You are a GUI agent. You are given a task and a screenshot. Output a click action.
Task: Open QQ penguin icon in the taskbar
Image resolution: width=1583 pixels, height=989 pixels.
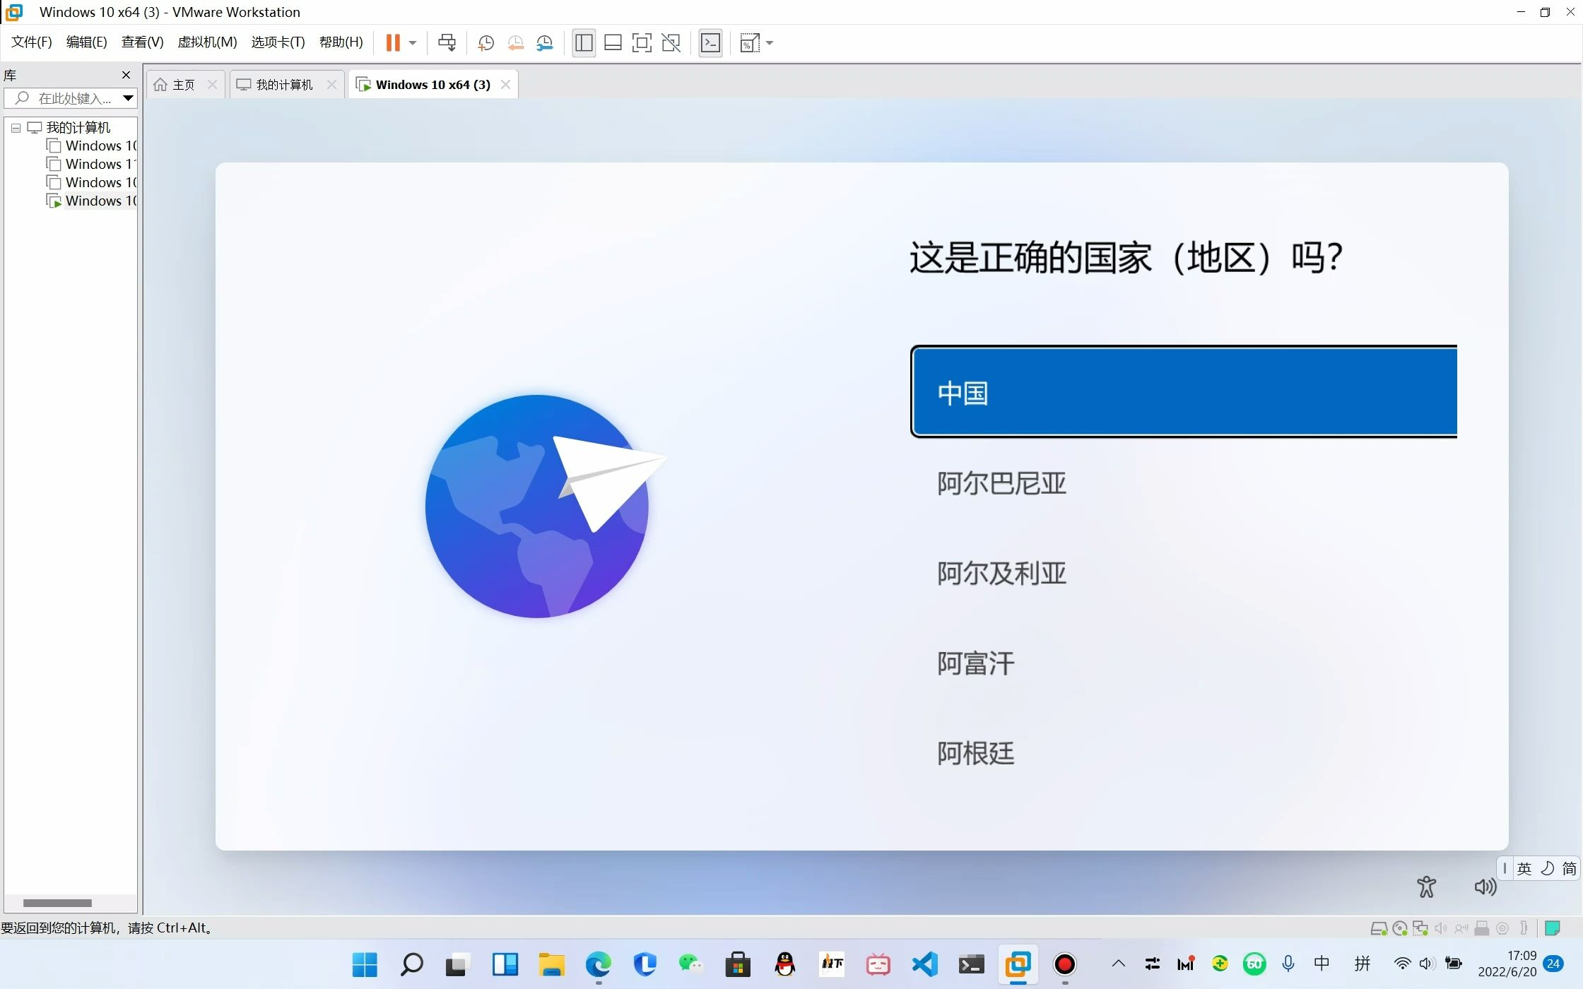(784, 964)
